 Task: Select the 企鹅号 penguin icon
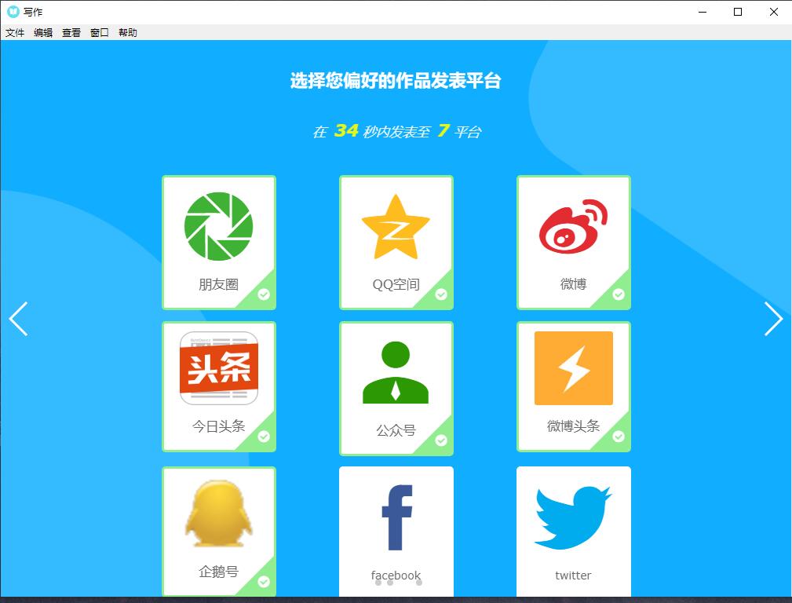(218, 515)
